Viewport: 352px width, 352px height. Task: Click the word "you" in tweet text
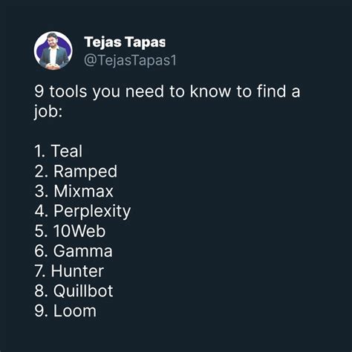[x=106, y=92]
